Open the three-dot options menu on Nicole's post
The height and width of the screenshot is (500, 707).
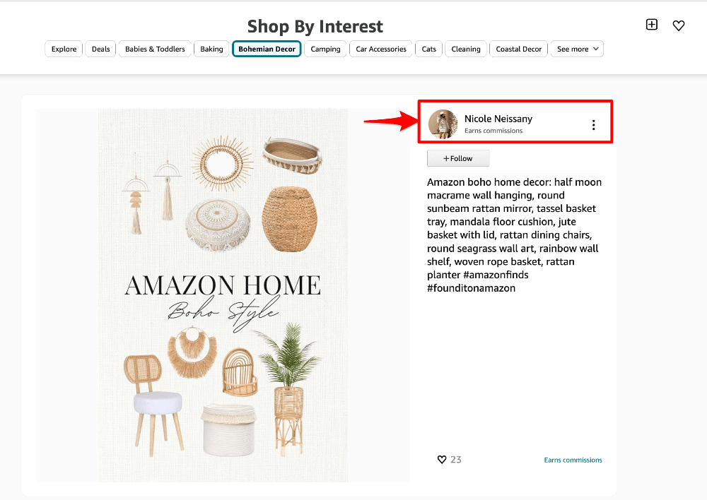point(593,124)
